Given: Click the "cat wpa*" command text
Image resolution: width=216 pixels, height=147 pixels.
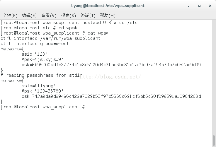Looking at the screenshot, I should 98,33.
